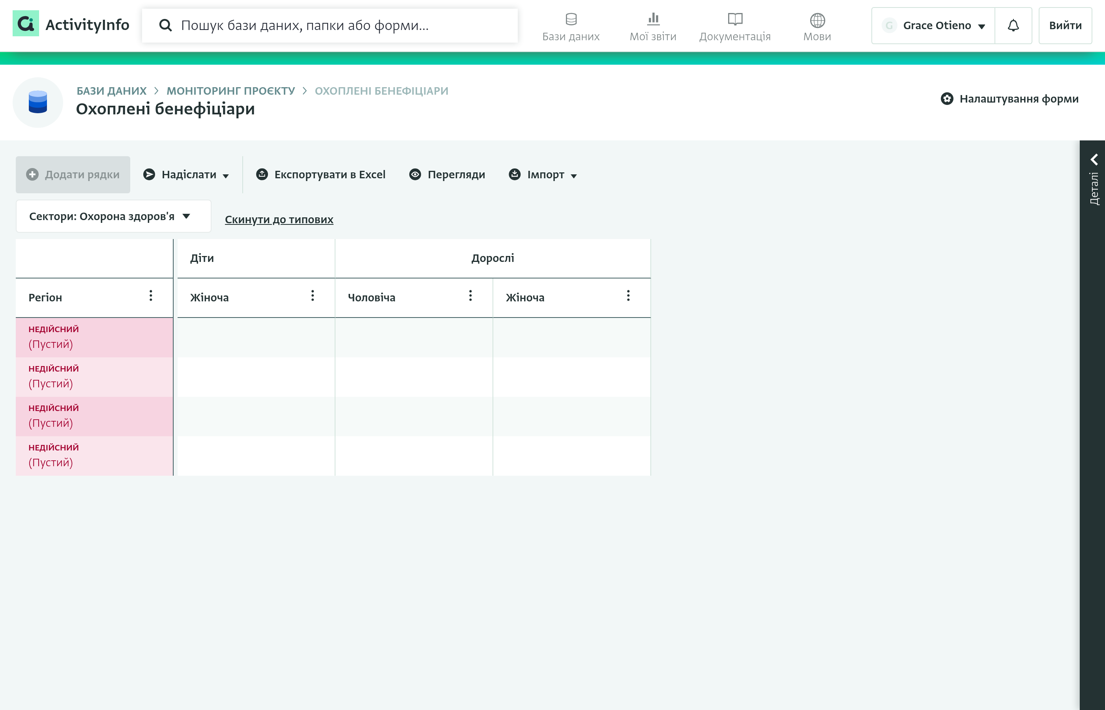Click the search magnifier icon
The image size is (1105, 710).
pos(165,25)
